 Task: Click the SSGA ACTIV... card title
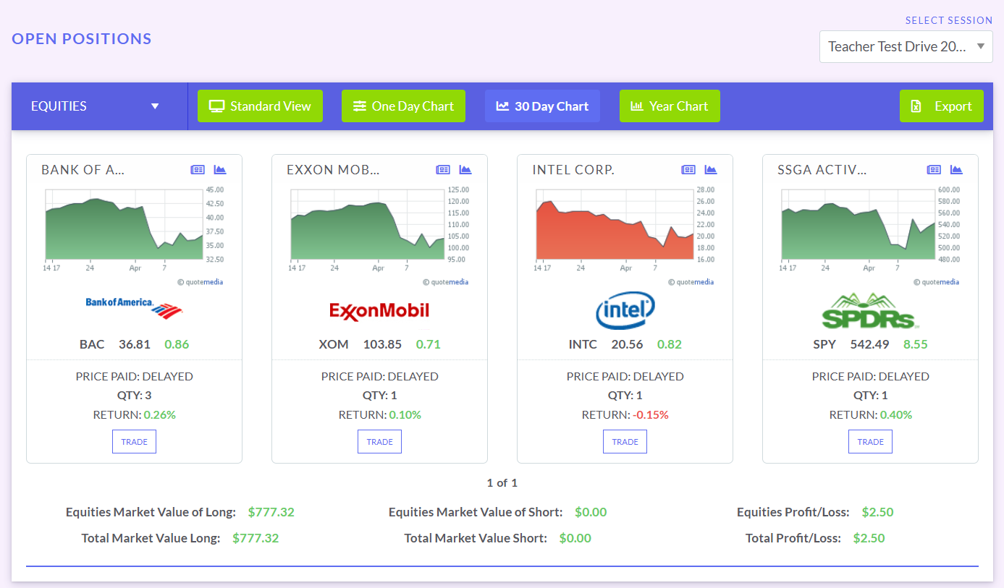[822, 170]
